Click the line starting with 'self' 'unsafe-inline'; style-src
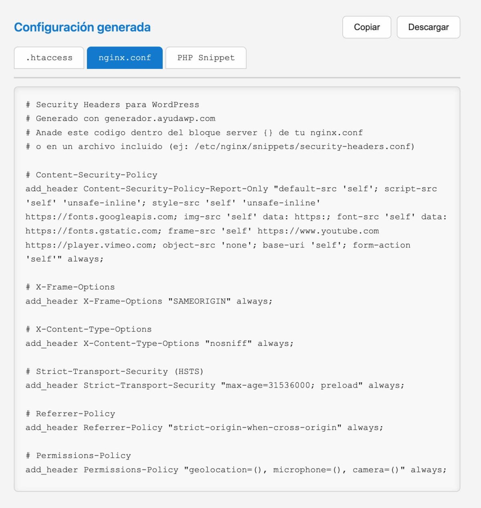481x508 pixels. click(x=173, y=203)
